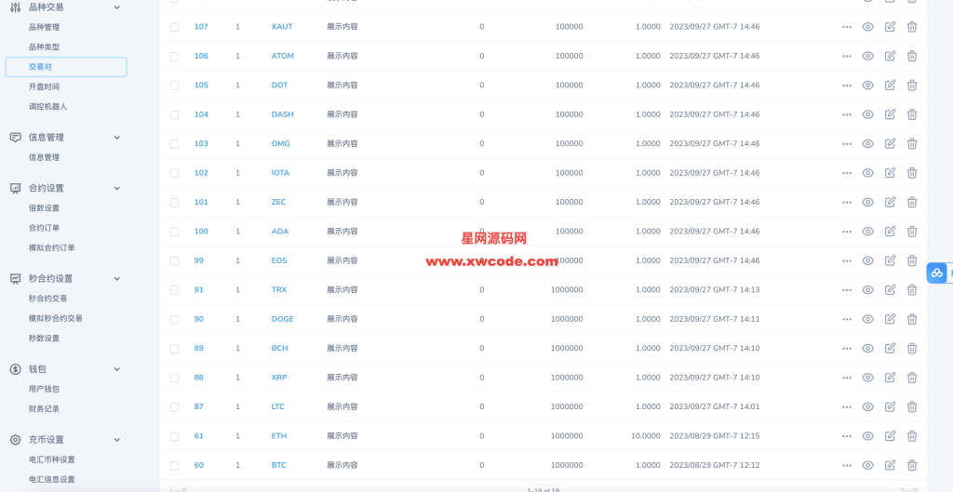The width and height of the screenshot is (953, 492).
Task: Tick the checkbox for TRX row
Action: click(174, 290)
